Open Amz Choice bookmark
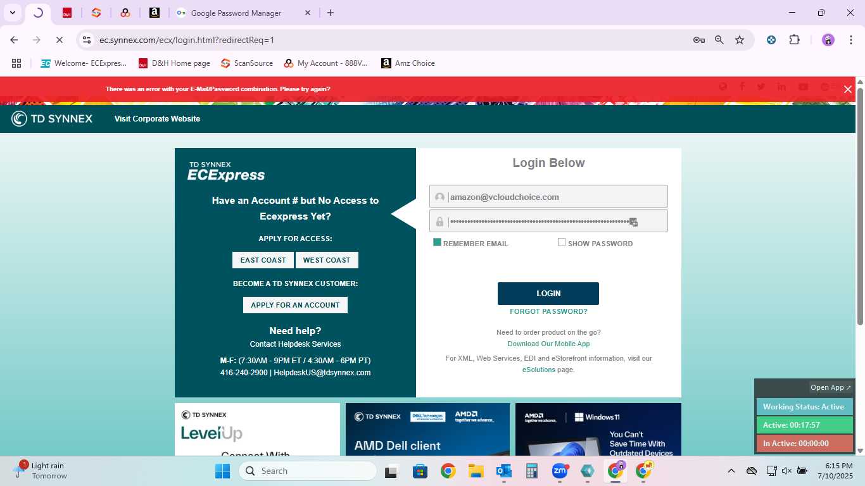 click(408, 63)
